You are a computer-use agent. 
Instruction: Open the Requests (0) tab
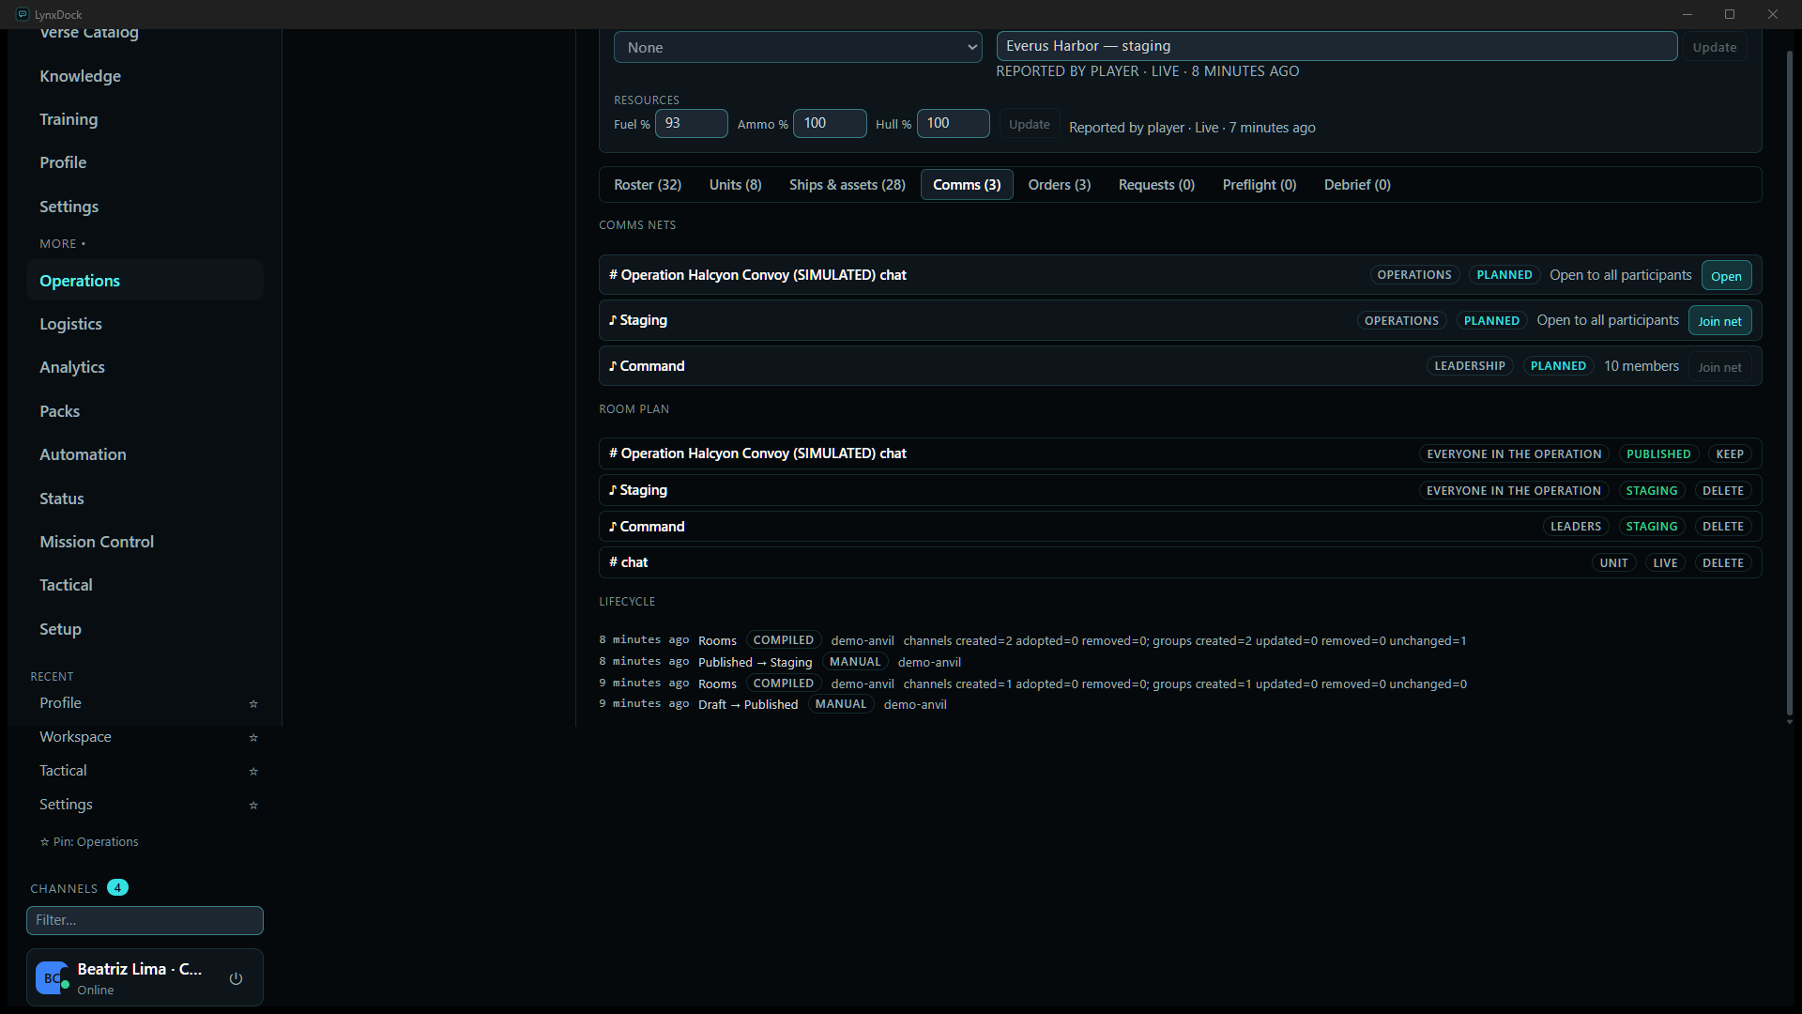coord(1156,185)
